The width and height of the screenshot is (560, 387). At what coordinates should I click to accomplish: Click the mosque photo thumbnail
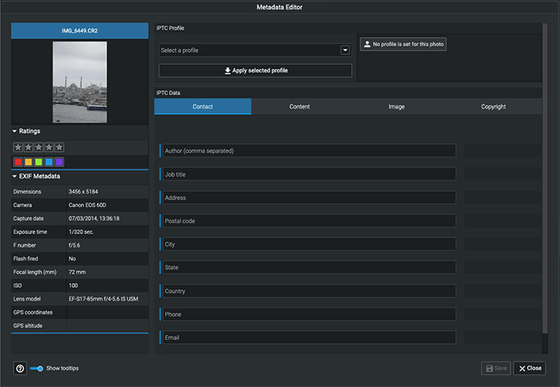(79, 82)
